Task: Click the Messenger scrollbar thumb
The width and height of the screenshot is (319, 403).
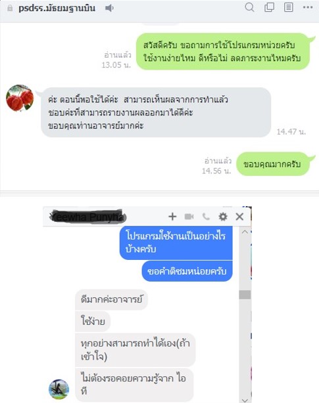Action: [x=245, y=295]
